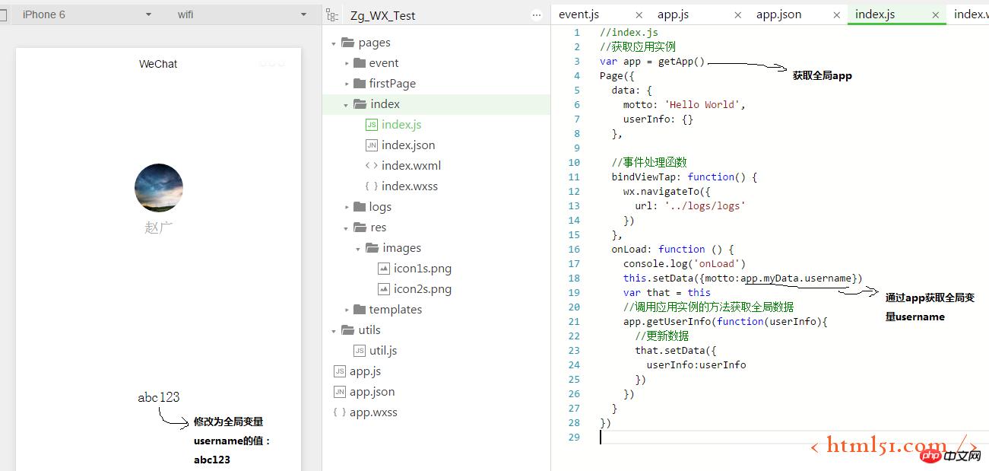
Task: Close the app.json editor tab
Action: coord(836,15)
